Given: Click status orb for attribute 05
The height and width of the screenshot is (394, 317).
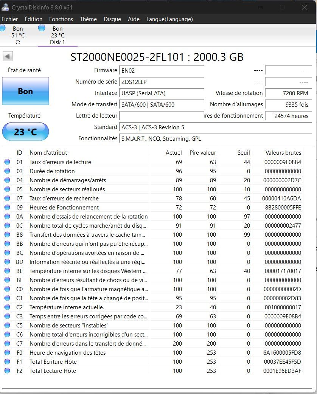Looking at the screenshot, I should [x=7, y=189].
